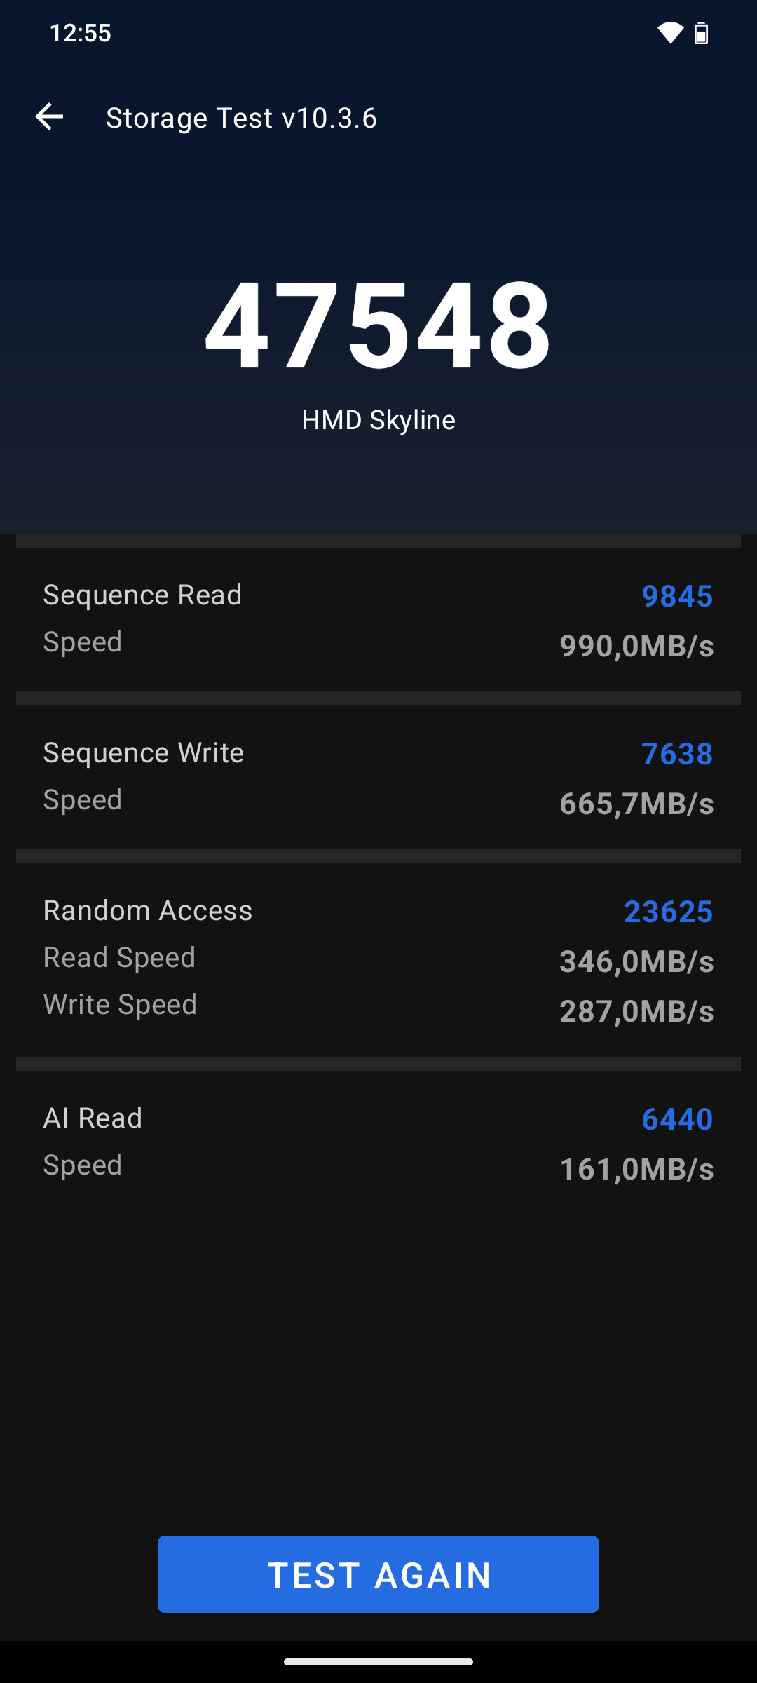
Task: Tap the 346,0MB/s random read speed
Action: (636, 961)
